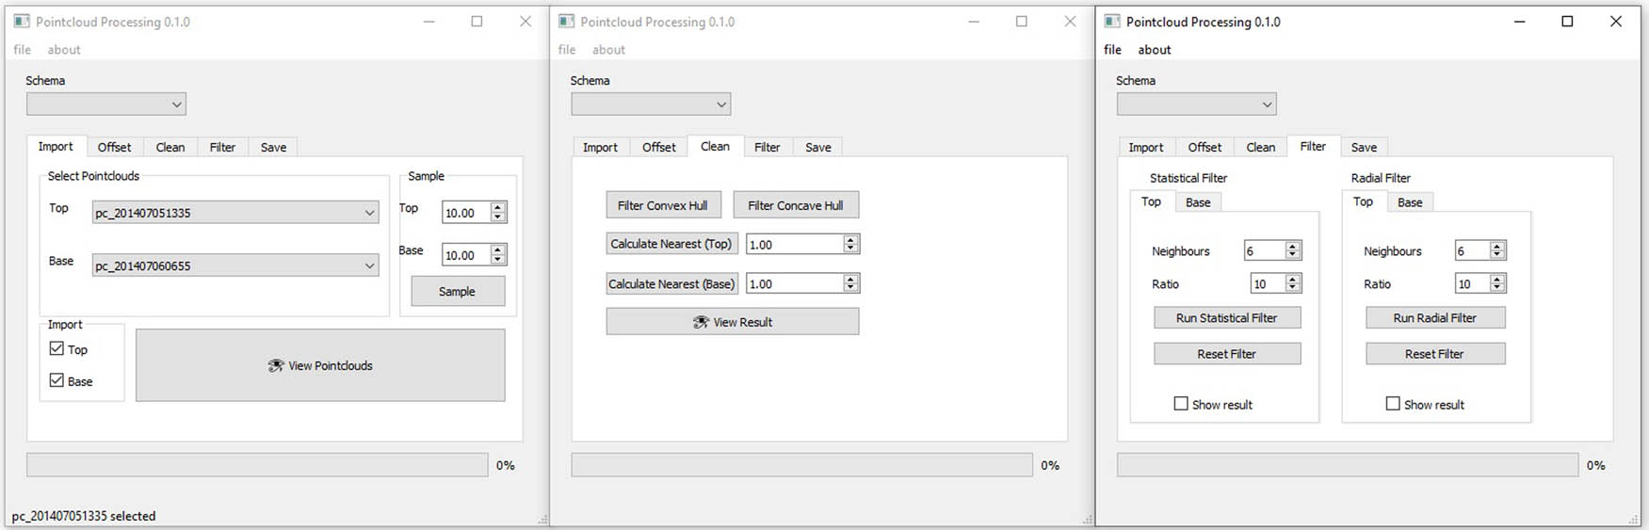
Task: Switch to Base sub-tab under Radial Filter
Action: 1410,202
